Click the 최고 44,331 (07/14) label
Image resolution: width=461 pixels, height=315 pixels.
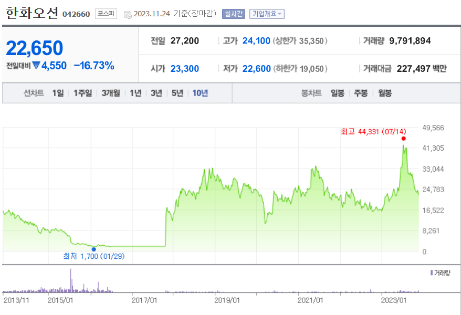373,131
